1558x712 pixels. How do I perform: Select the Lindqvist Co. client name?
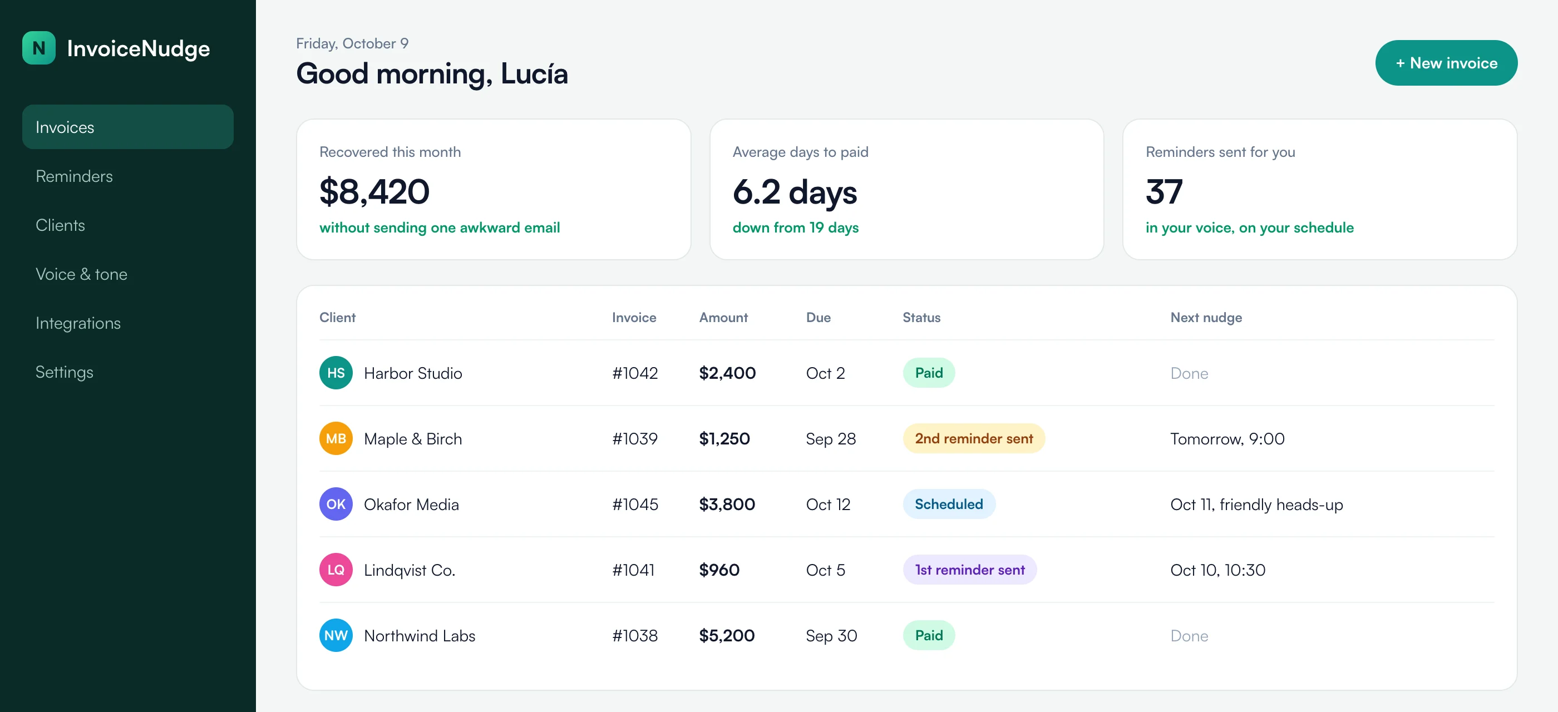point(410,570)
